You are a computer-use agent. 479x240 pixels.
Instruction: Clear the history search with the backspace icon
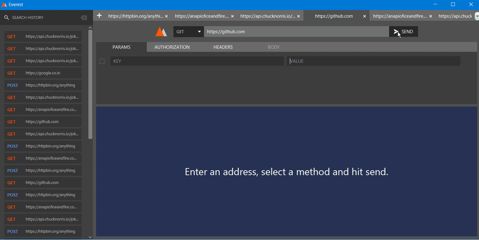[84, 18]
